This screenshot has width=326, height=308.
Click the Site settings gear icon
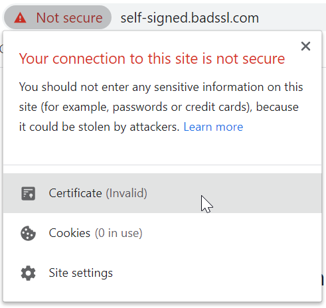pyautogui.click(x=28, y=273)
